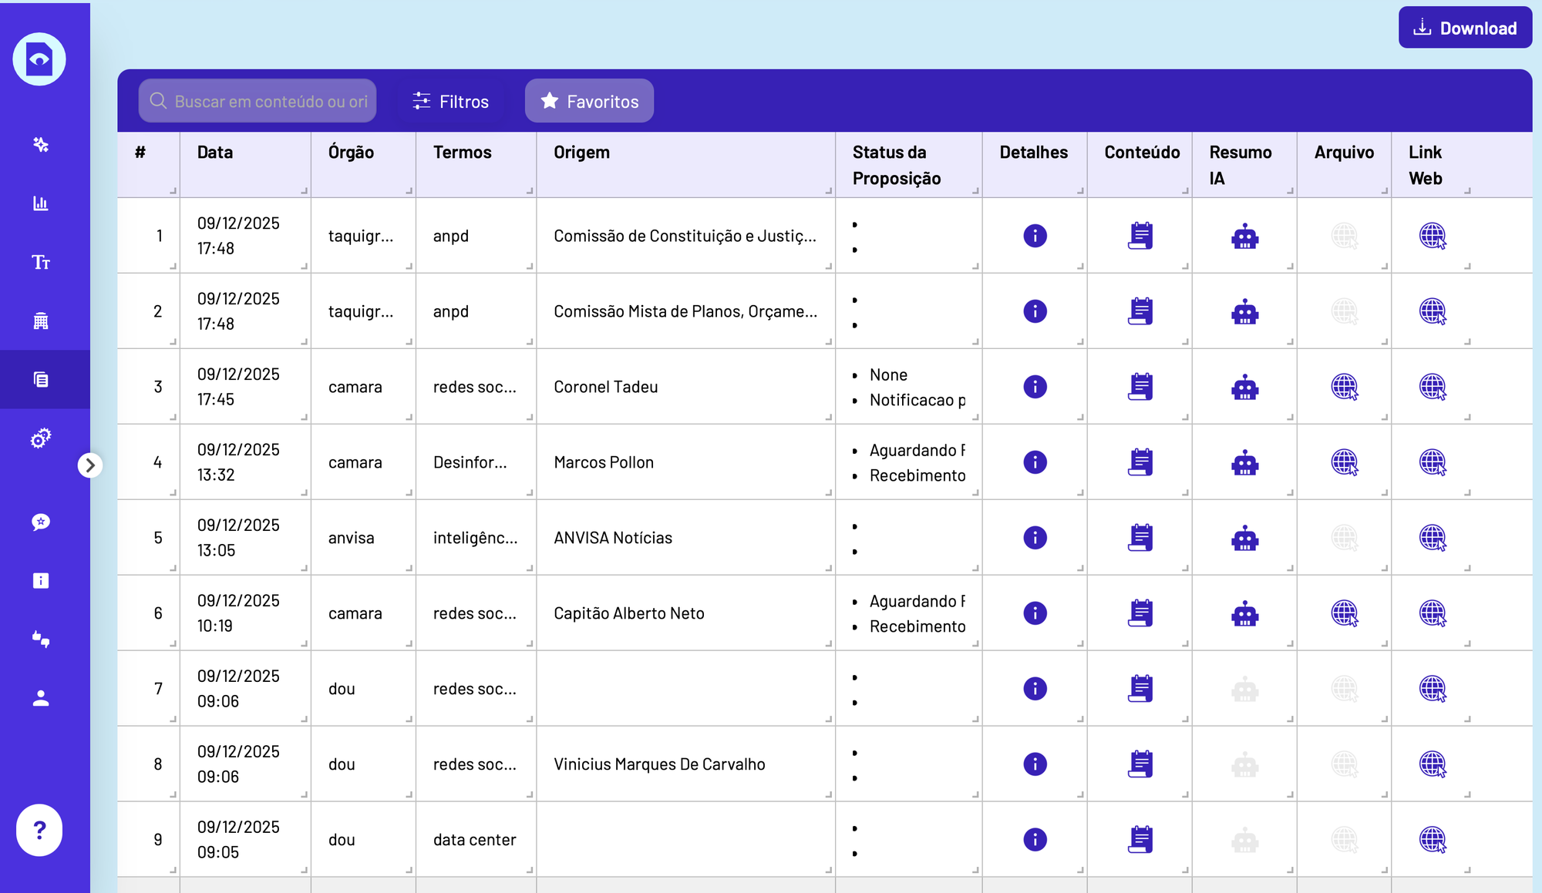1542x893 pixels.
Task: Click the Download button
Action: 1465,29
